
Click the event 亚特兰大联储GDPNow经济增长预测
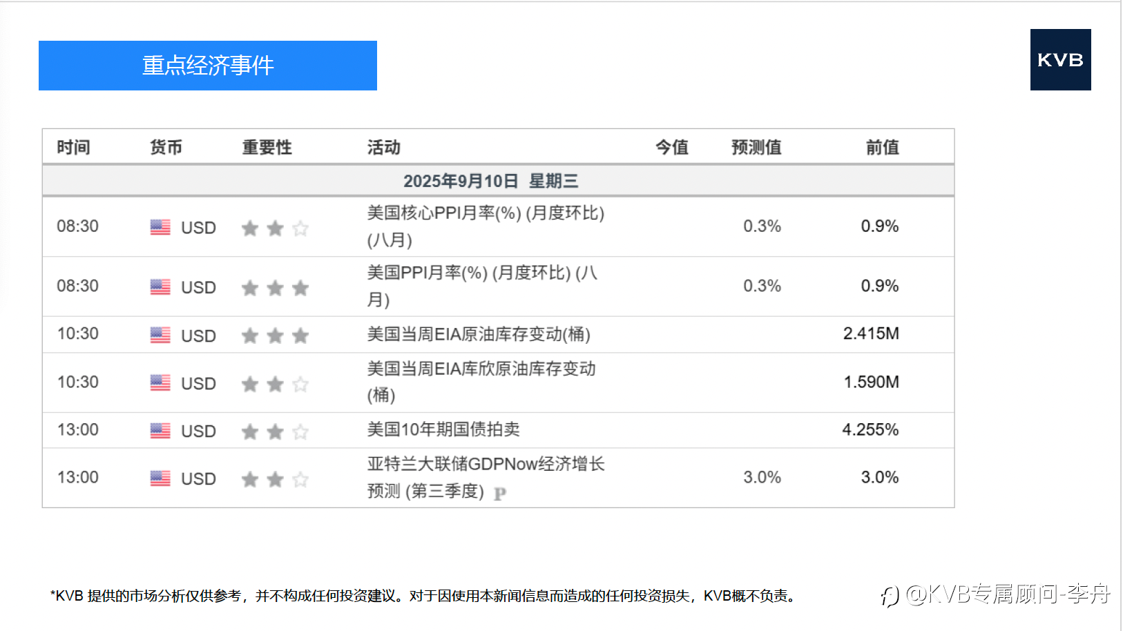coord(486,478)
